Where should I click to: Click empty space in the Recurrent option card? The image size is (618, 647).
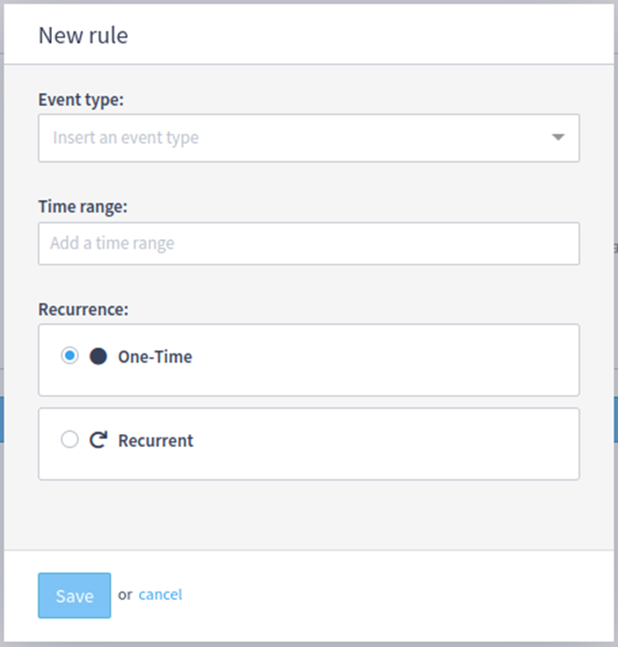click(x=390, y=443)
